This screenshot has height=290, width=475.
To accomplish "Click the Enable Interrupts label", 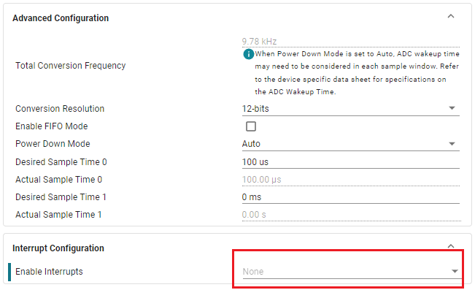I will click(x=49, y=272).
